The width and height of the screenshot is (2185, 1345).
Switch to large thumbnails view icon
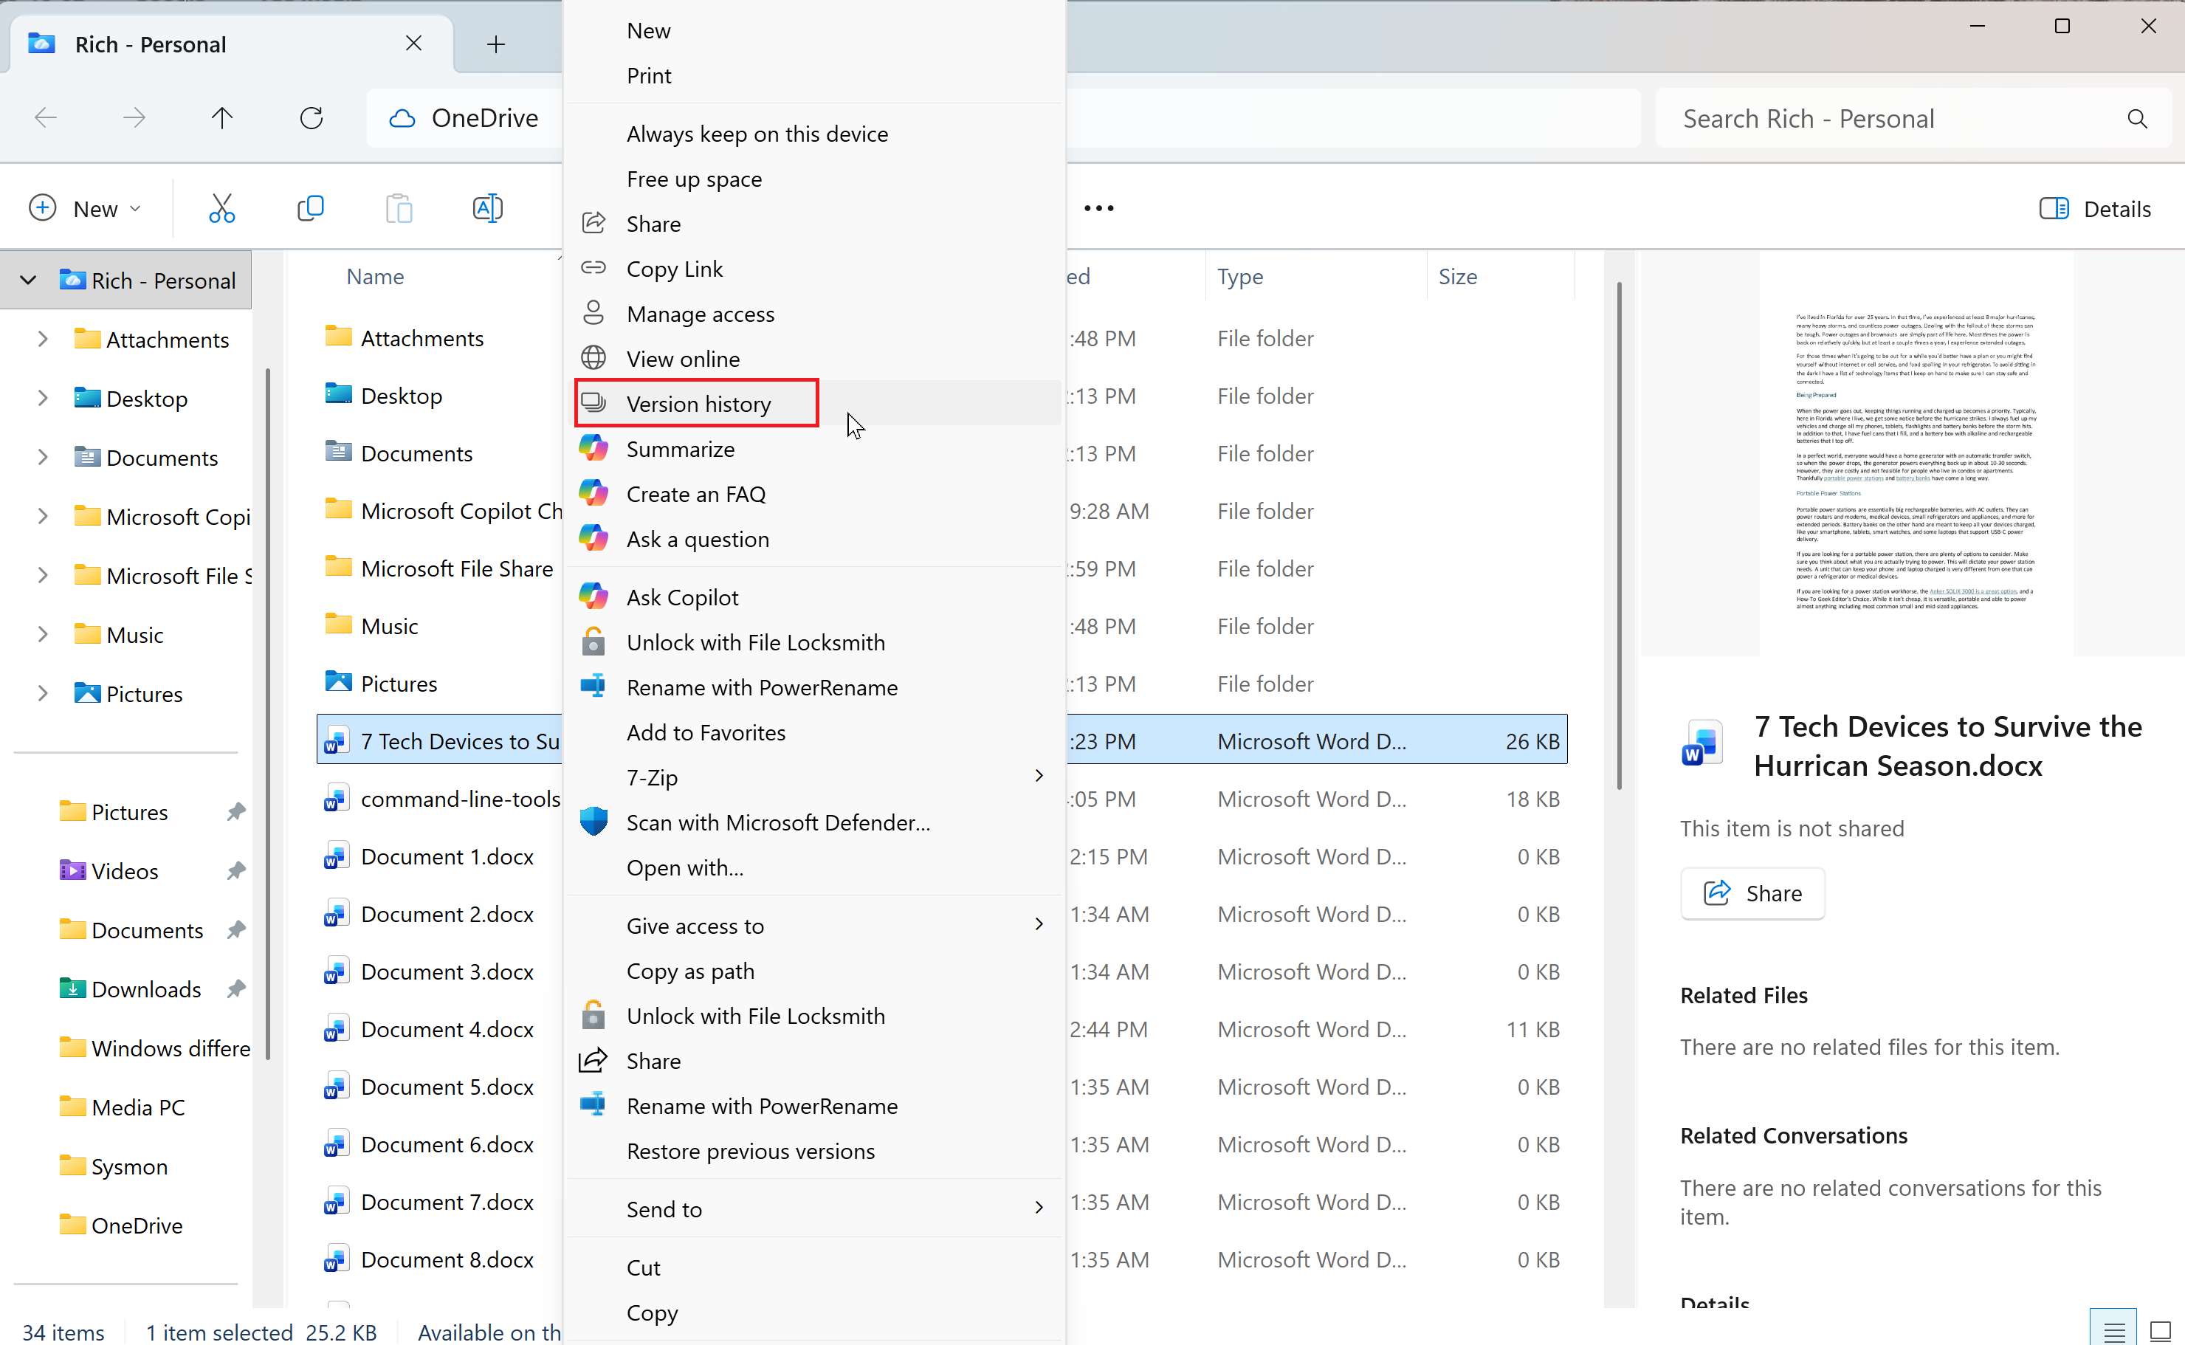[x=2160, y=1331]
